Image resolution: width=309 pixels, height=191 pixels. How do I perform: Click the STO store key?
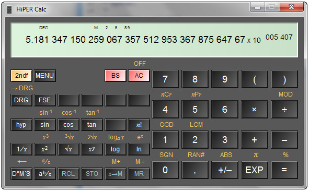pyautogui.click(x=92, y=174)
